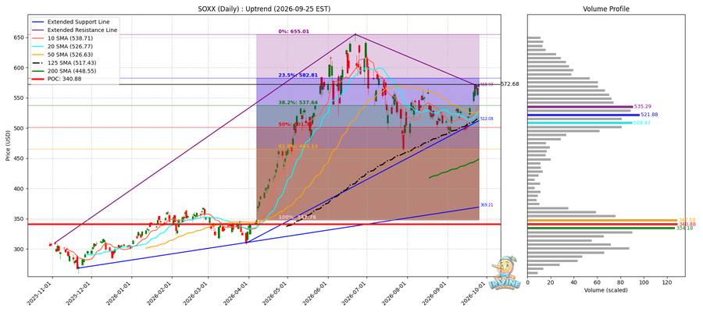
Task: Click the cyan line sample beside 20 SMA
Action: tap(37, 46)
